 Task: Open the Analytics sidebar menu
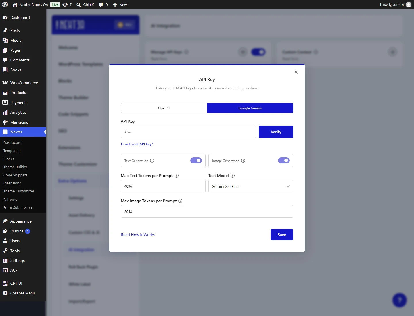coord(23,112)
